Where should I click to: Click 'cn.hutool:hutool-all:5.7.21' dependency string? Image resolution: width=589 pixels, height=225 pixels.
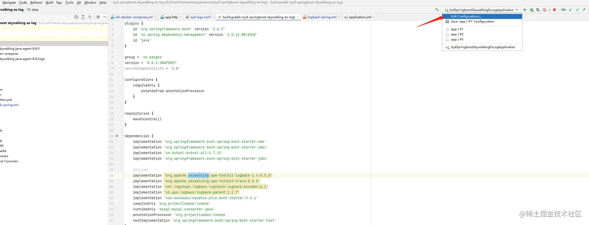pos(193,153)
